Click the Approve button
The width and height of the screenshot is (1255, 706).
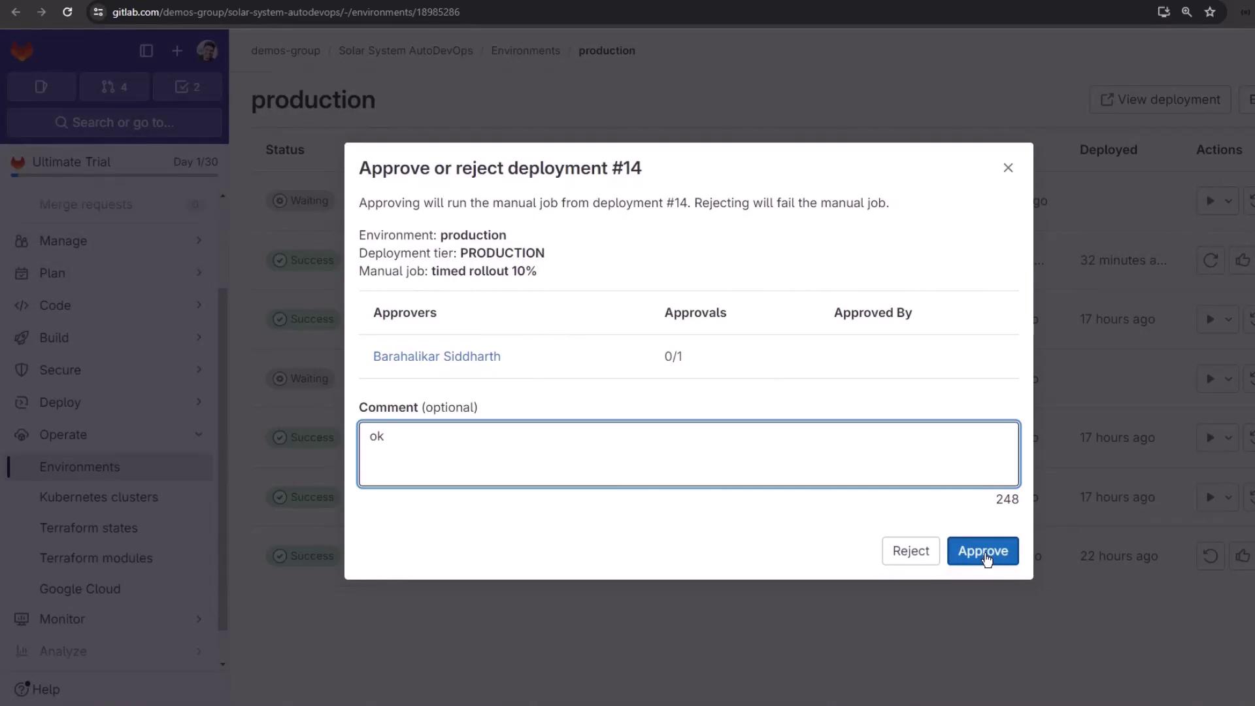tap(982, 551)
